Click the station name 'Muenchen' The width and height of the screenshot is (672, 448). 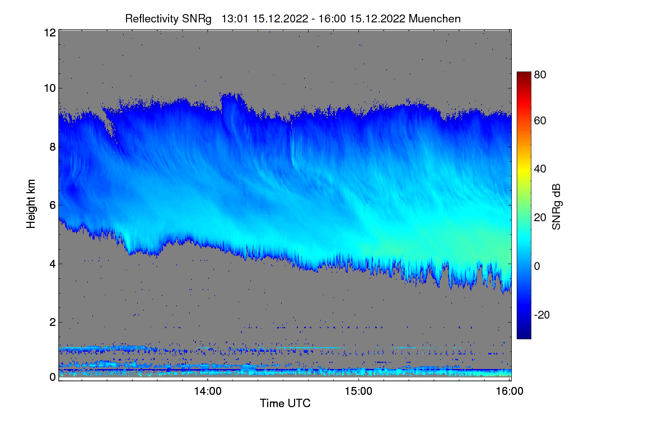tap(435, 18)
